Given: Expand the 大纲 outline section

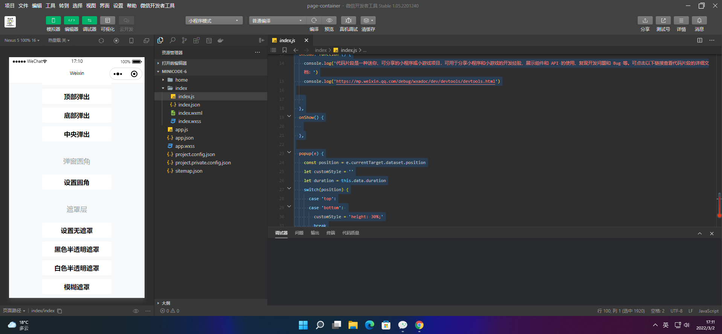Looking at the screenshot, I should pos(211,303).
